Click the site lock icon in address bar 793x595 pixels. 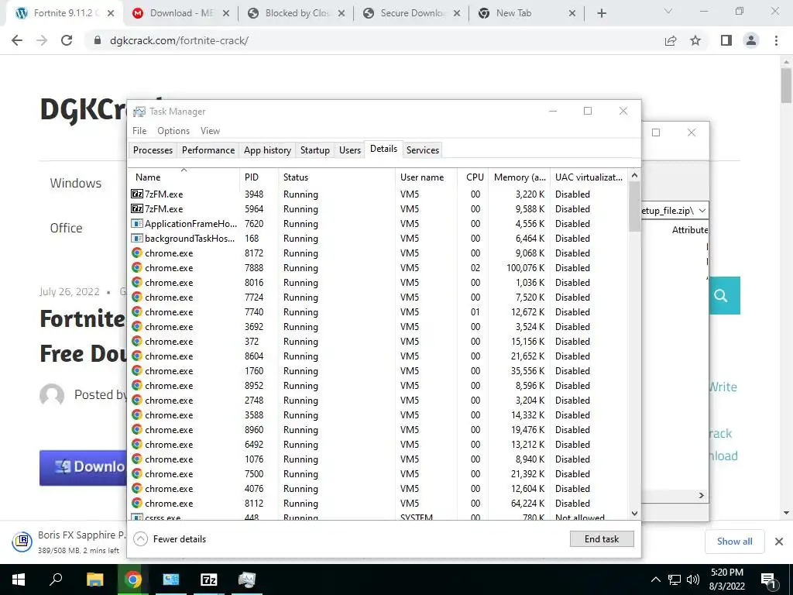point(98,40)
